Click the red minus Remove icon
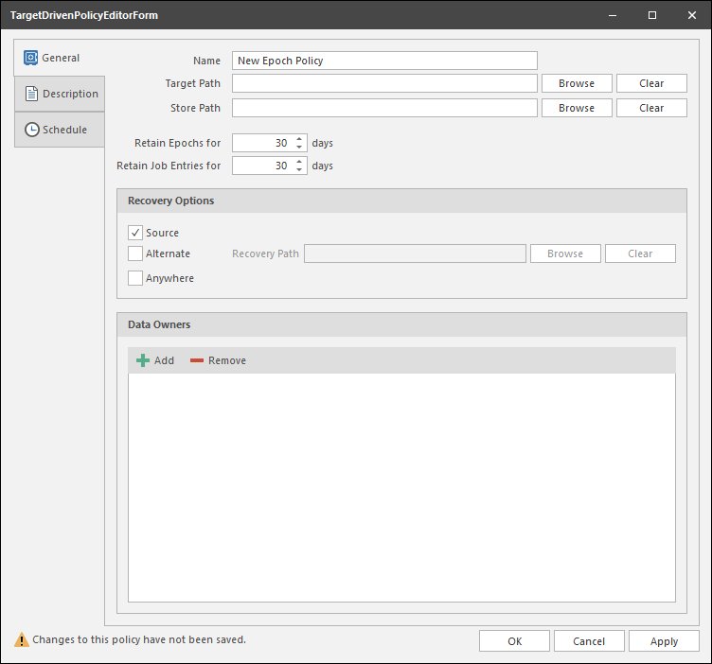Screen dimensions: 712x664 click(197, 360)
